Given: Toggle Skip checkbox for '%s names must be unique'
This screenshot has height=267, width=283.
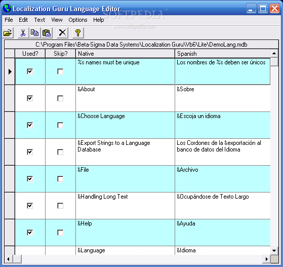Looking at the screenshot, I should [x=60, y=71].
